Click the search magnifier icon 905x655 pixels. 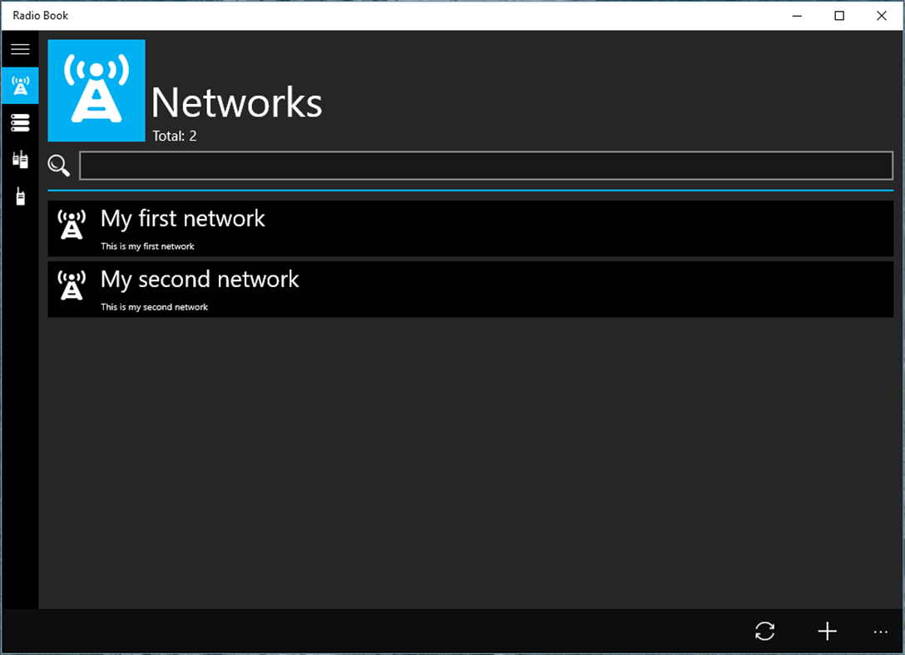pos(58,166)
